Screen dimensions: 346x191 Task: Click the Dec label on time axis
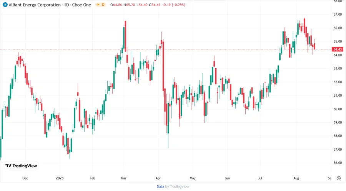pos(25,178)
